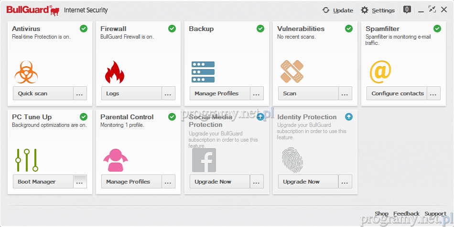
Task: Click the Vulnerabilities bandage icon
Action: pos(292,72)
